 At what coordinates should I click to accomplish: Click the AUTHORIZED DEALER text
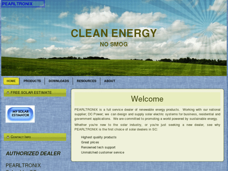click(x=33, y=153)
